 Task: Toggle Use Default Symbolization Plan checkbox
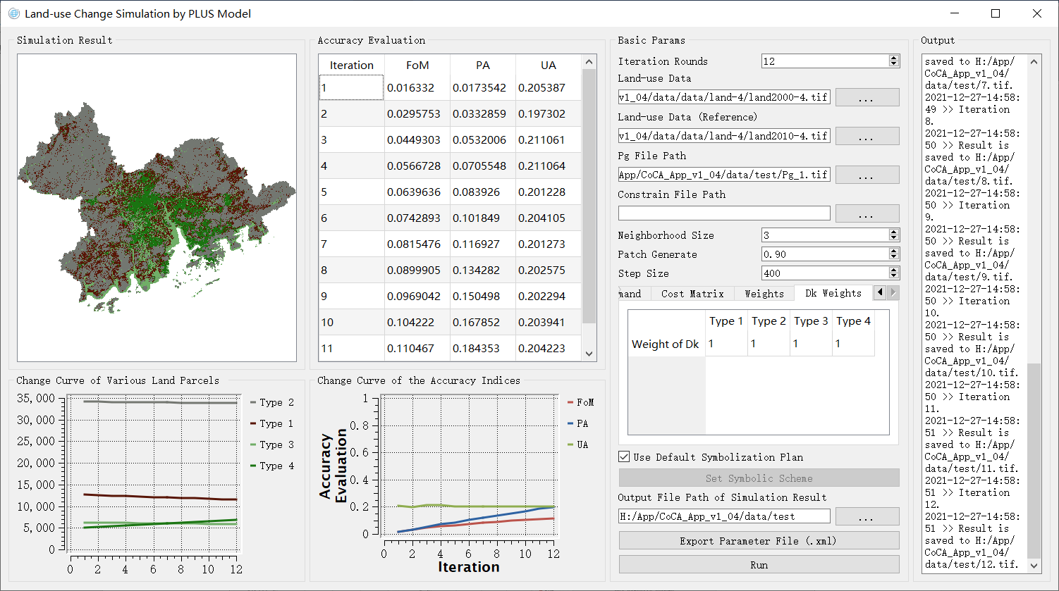tap(624, 457)
